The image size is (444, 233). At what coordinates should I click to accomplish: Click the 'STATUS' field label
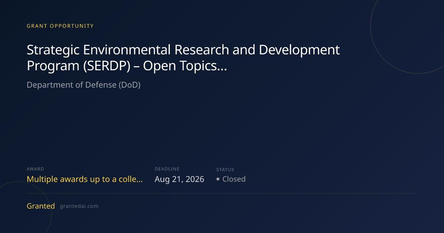pos(225,170)
